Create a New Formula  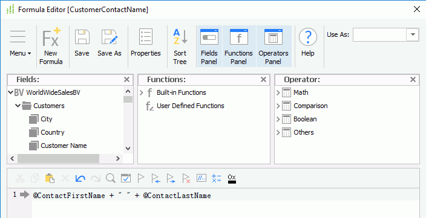[x=51, y=46]
